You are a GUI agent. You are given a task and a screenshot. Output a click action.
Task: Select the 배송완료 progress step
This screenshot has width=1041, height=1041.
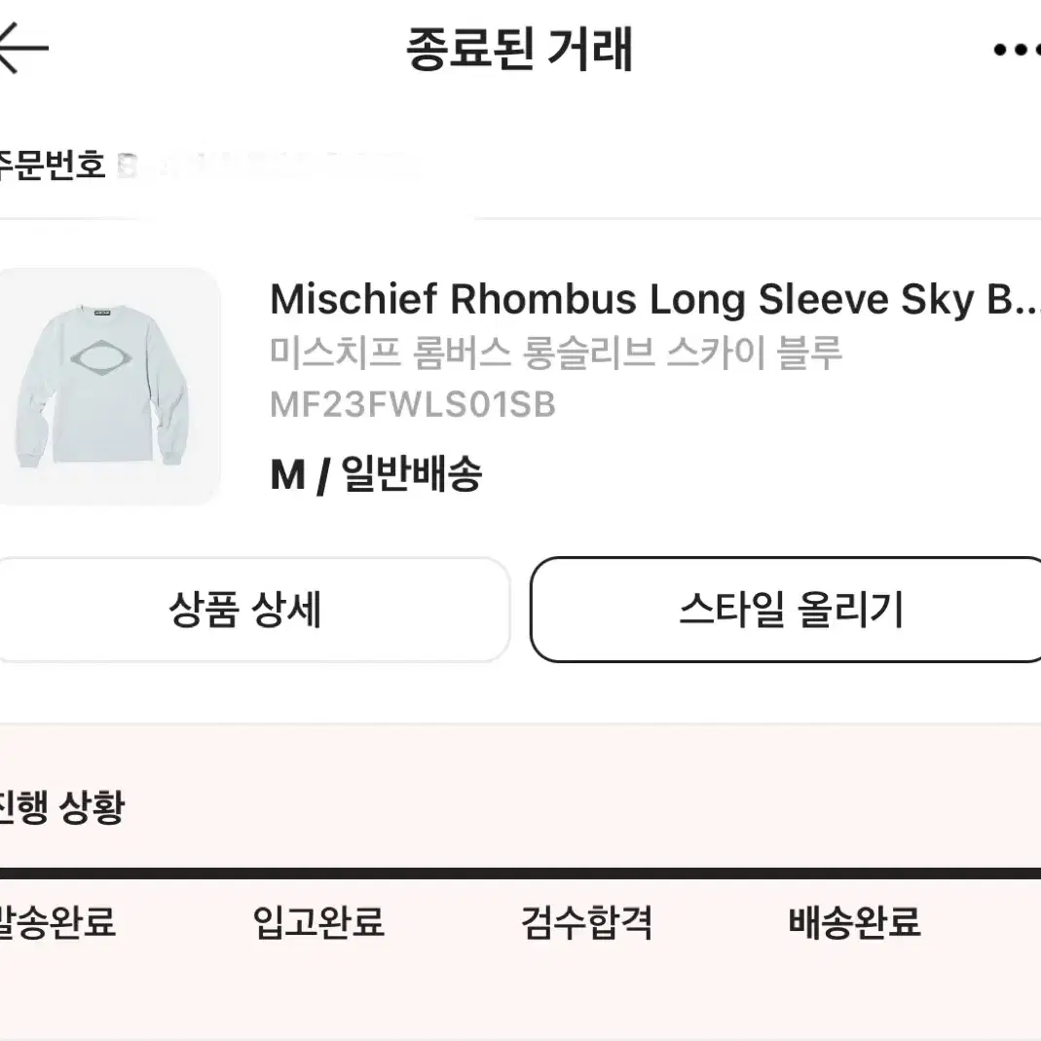click(854, 921)
